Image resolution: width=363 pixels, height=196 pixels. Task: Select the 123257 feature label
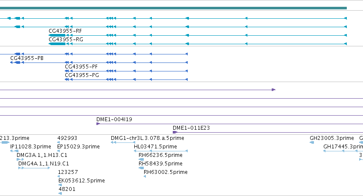tap(68, 172)
